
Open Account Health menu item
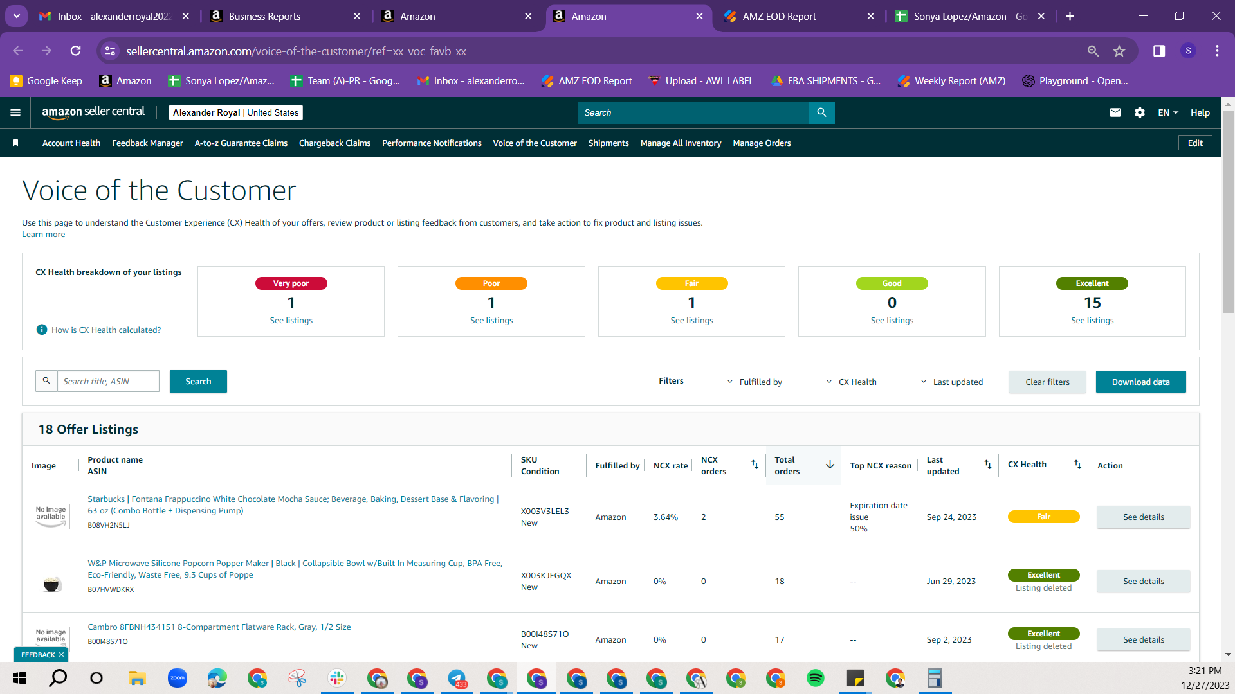coord(71,143)
